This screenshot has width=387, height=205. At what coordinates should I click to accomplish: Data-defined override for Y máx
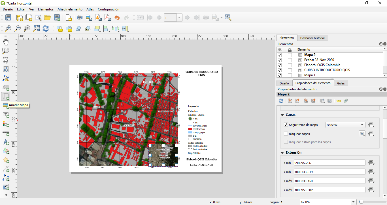(x=372, y=190)
